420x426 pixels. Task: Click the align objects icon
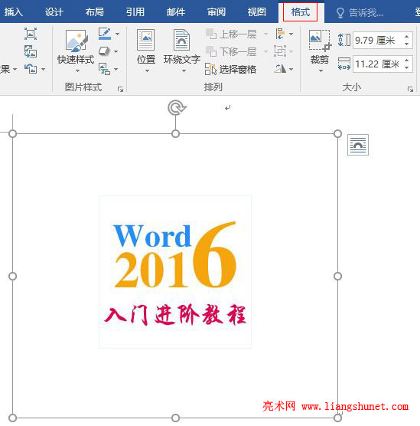click(x=280, y=34)
